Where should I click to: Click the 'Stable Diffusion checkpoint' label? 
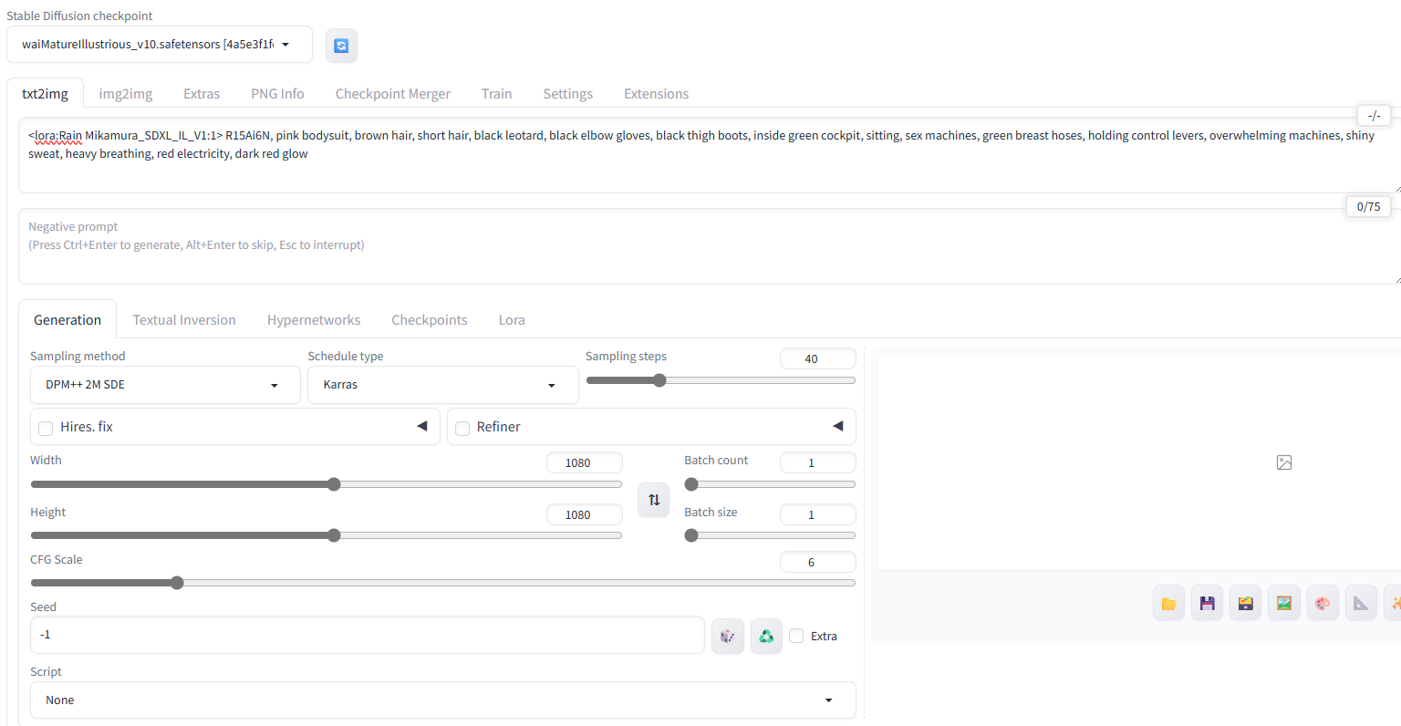click(x=79, y=16)
